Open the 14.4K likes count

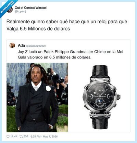(14, 136)
